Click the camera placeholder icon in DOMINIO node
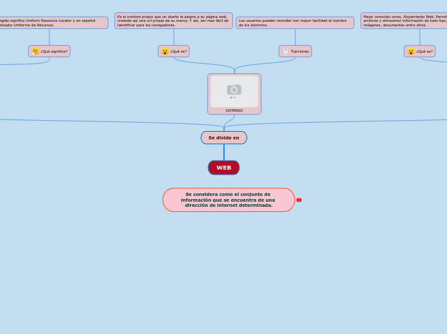 [234, 90]
